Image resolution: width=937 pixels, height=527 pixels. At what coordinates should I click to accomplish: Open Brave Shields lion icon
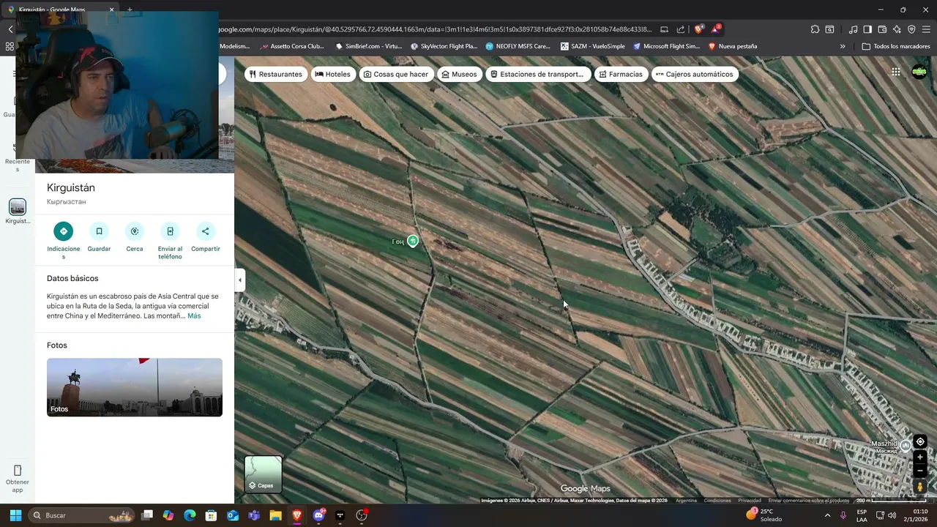pyautogui.click(x=699, y=29)
